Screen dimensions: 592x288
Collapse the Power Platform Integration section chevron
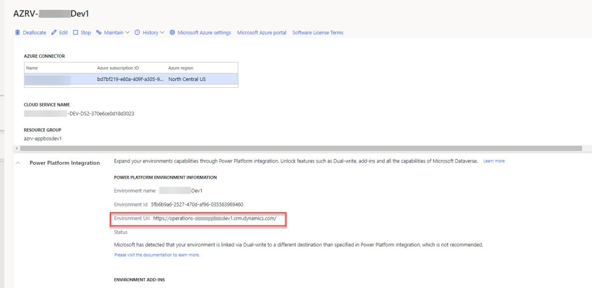click(x=17, y=163)
